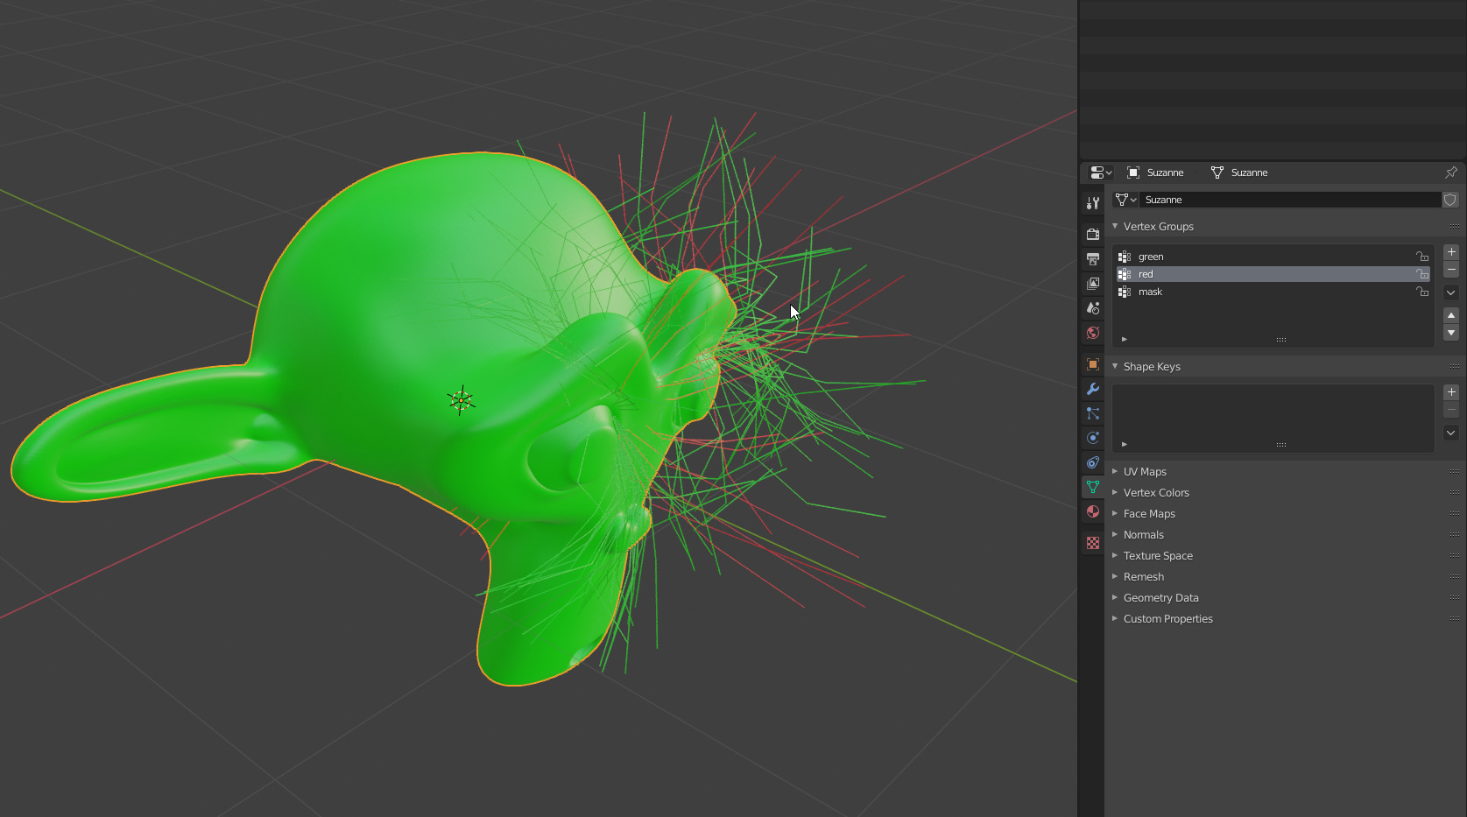
Task: Toggle the lock on the green vertex group
Action: click(1421, 256)
